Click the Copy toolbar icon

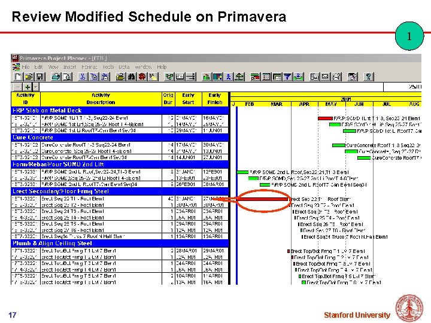pyautogui.click(x=94, y=77)
